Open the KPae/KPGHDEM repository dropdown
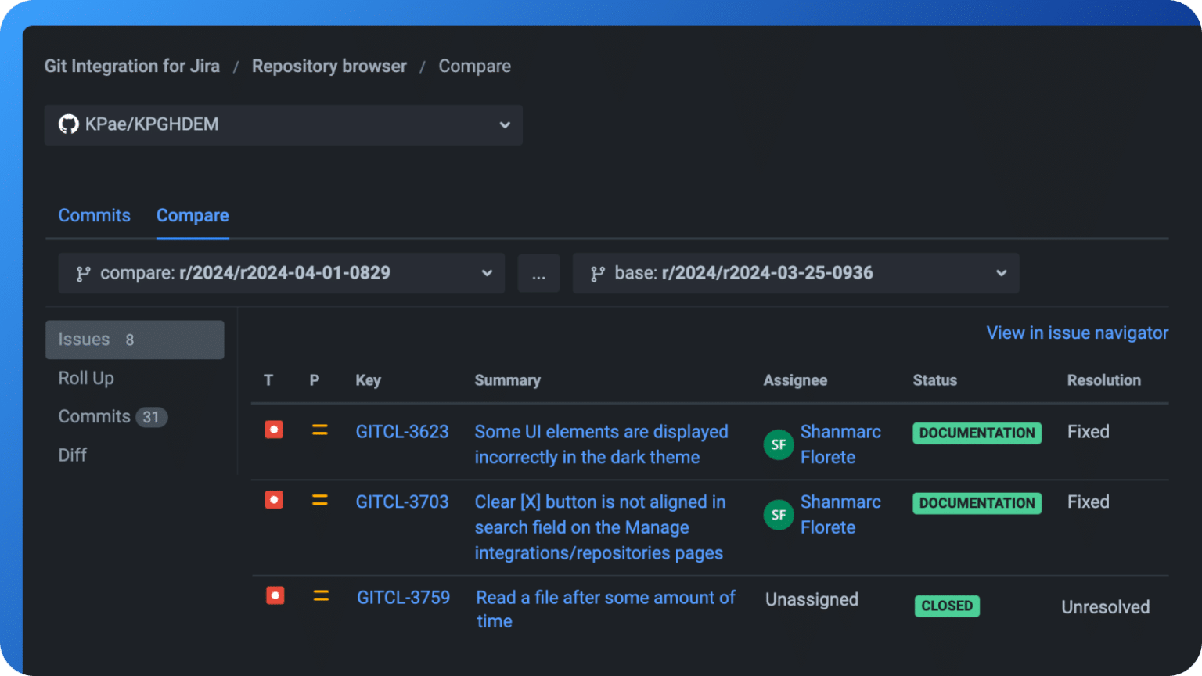 click(283, 125)
